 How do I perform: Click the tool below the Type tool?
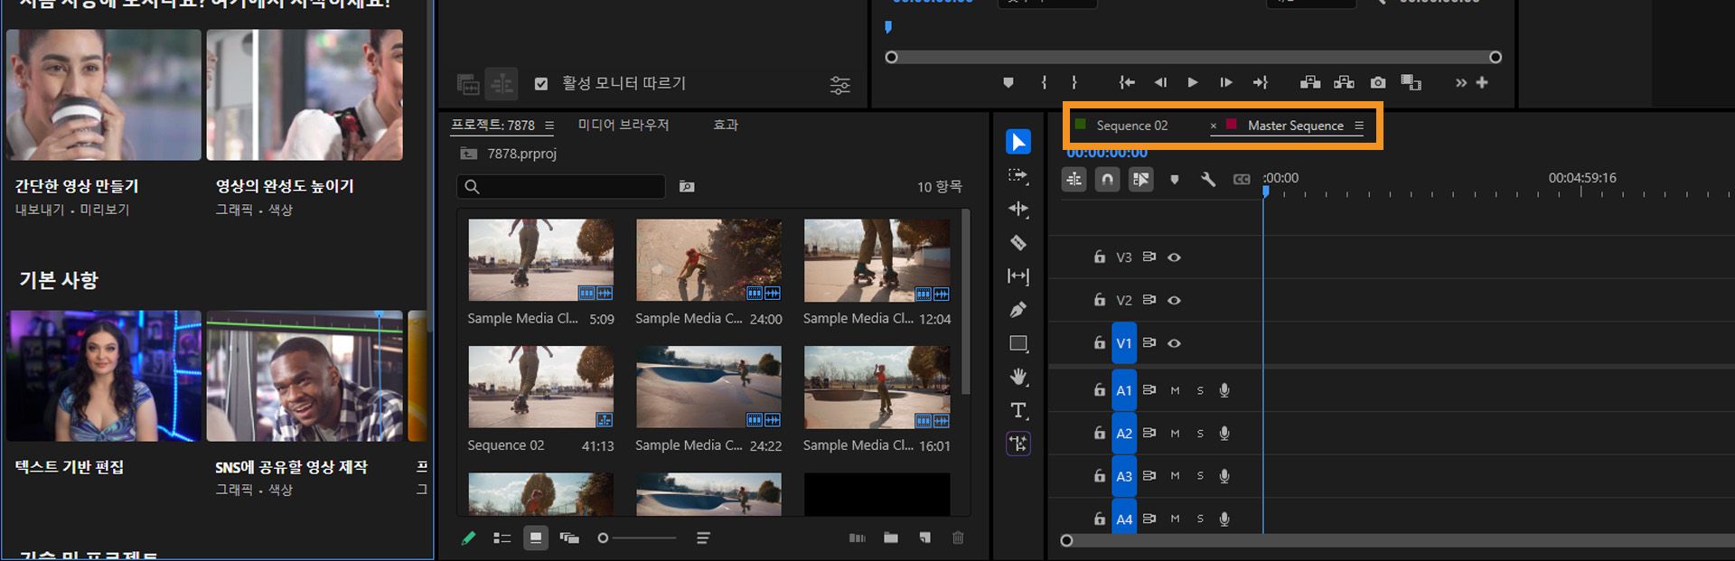pyautogui.click(x=1018, y=444)
